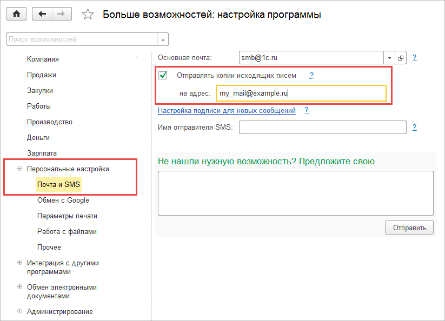Add page to favorites with star

[87, 15]
